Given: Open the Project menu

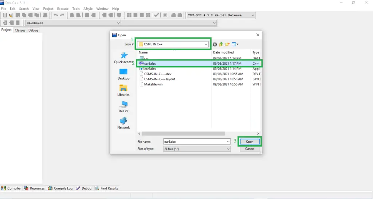Looking at the screenshot, I should click(48, 9).
